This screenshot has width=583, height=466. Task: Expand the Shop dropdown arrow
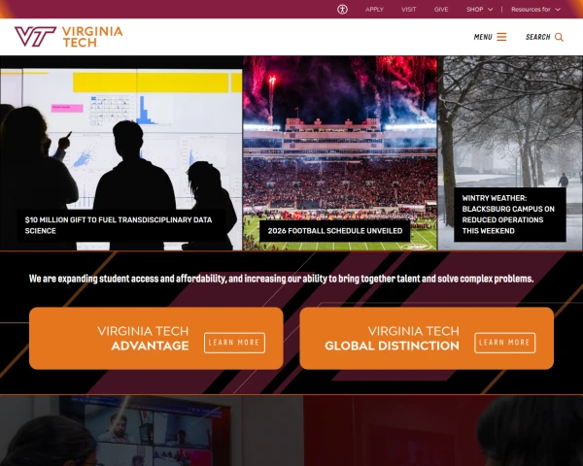[490, 10]
